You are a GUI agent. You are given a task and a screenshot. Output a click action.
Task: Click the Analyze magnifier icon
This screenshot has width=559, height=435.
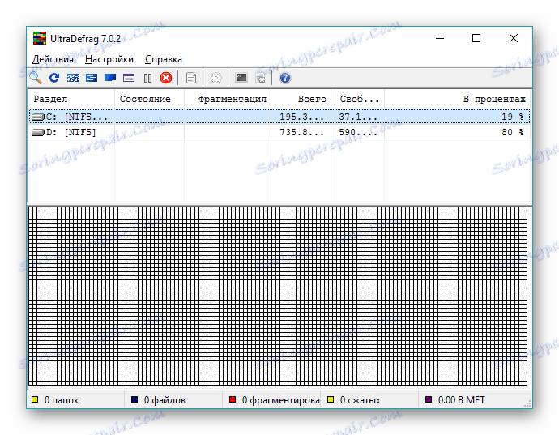(x=36, y=78)
